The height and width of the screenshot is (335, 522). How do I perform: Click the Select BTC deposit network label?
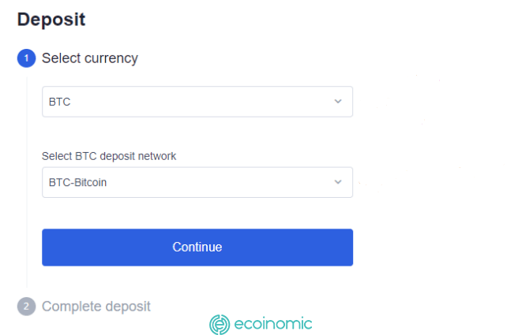click(x=109, y=156)
